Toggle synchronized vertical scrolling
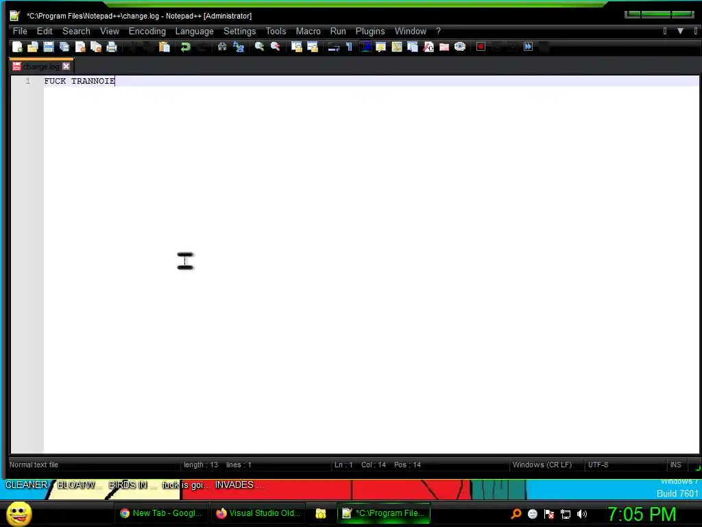This screenshot has height=527, width=702. coord(296,47)
